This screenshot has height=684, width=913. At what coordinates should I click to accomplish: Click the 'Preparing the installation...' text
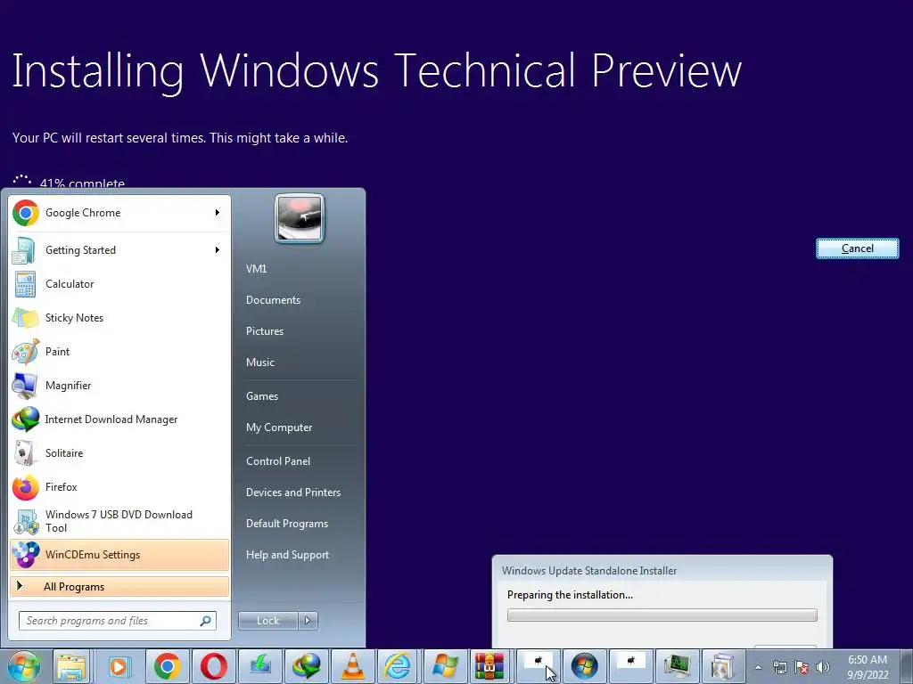pyautogui.click(x=570, y=594)
